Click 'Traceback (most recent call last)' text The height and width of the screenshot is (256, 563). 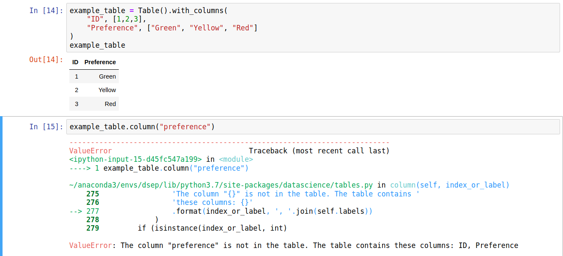click(319, 151)
